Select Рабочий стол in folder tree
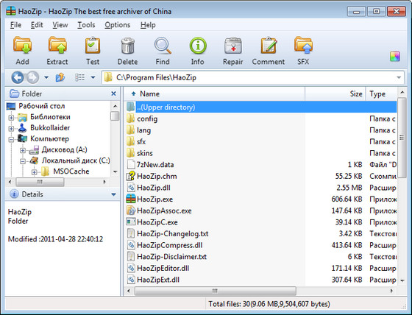 tap(41, 106)
